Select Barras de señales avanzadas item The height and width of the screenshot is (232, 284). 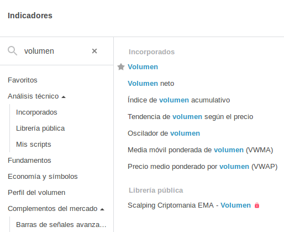[x=61, y=225]
